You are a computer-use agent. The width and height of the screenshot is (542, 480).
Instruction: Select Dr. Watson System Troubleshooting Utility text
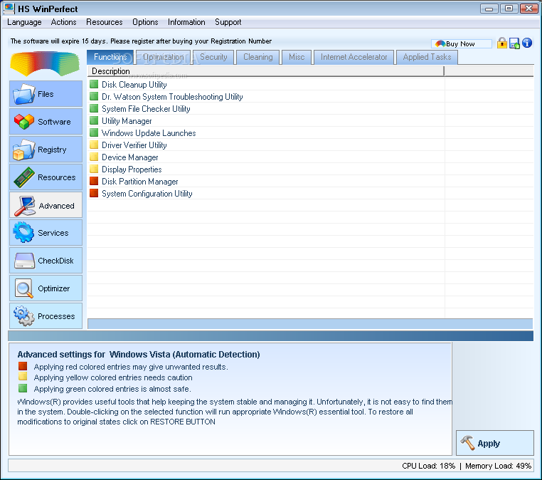(172, 97)
